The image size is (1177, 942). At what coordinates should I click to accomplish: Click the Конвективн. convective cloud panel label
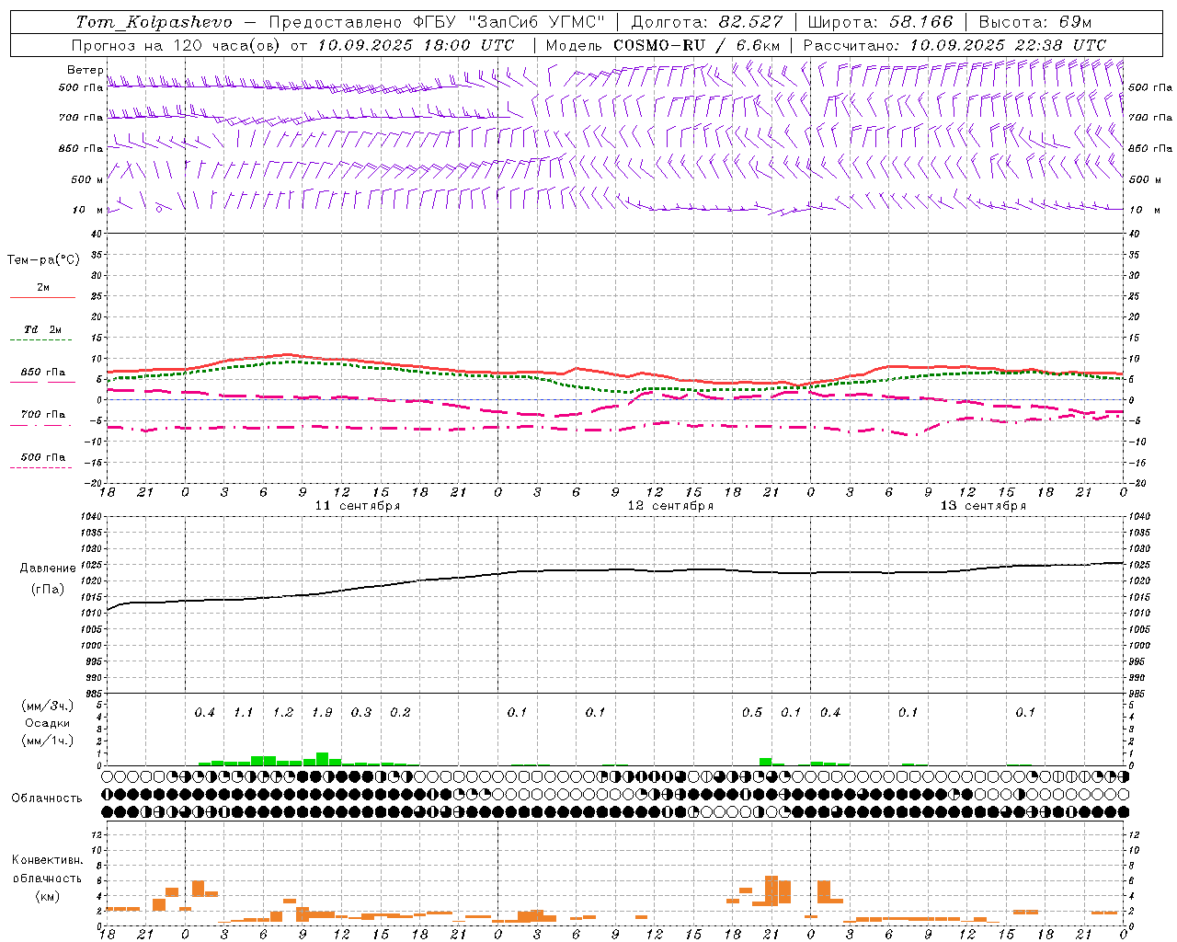pyautogui.click(x=47, y=860)
